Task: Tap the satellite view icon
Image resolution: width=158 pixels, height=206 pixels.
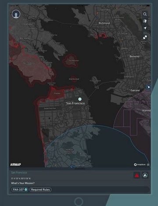Action: pyautogui.click(x=145, y=37)
